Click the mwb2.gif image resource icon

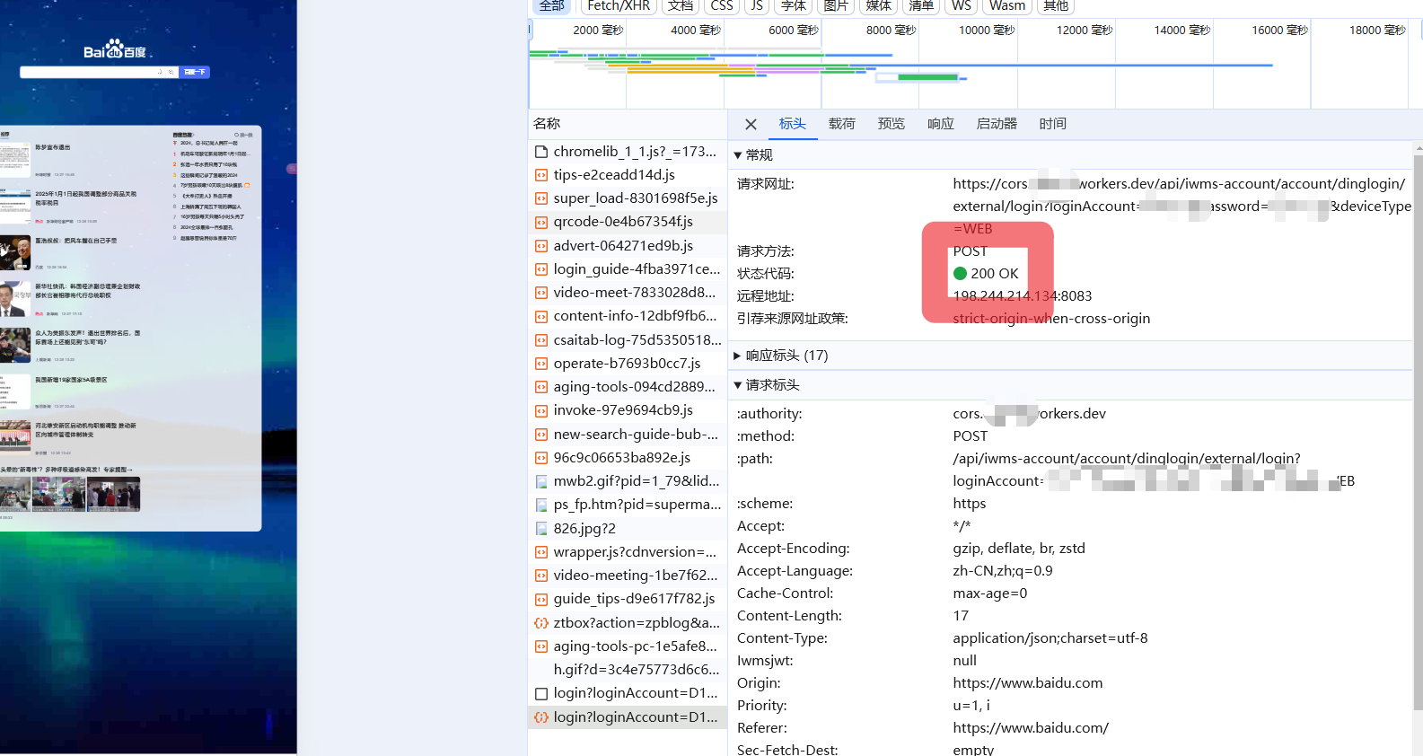point(541,481)
